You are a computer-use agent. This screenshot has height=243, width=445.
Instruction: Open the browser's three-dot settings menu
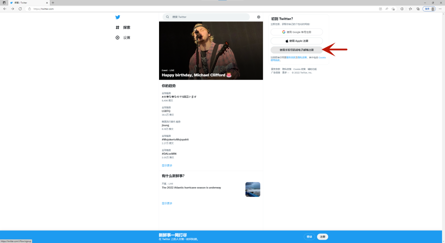tap(440, 9)
